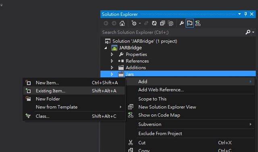The height and width of the screenshot is (152, 258).
Task: Open the Pending Changes Filter dropdown arrow
Action: [140, 23]
